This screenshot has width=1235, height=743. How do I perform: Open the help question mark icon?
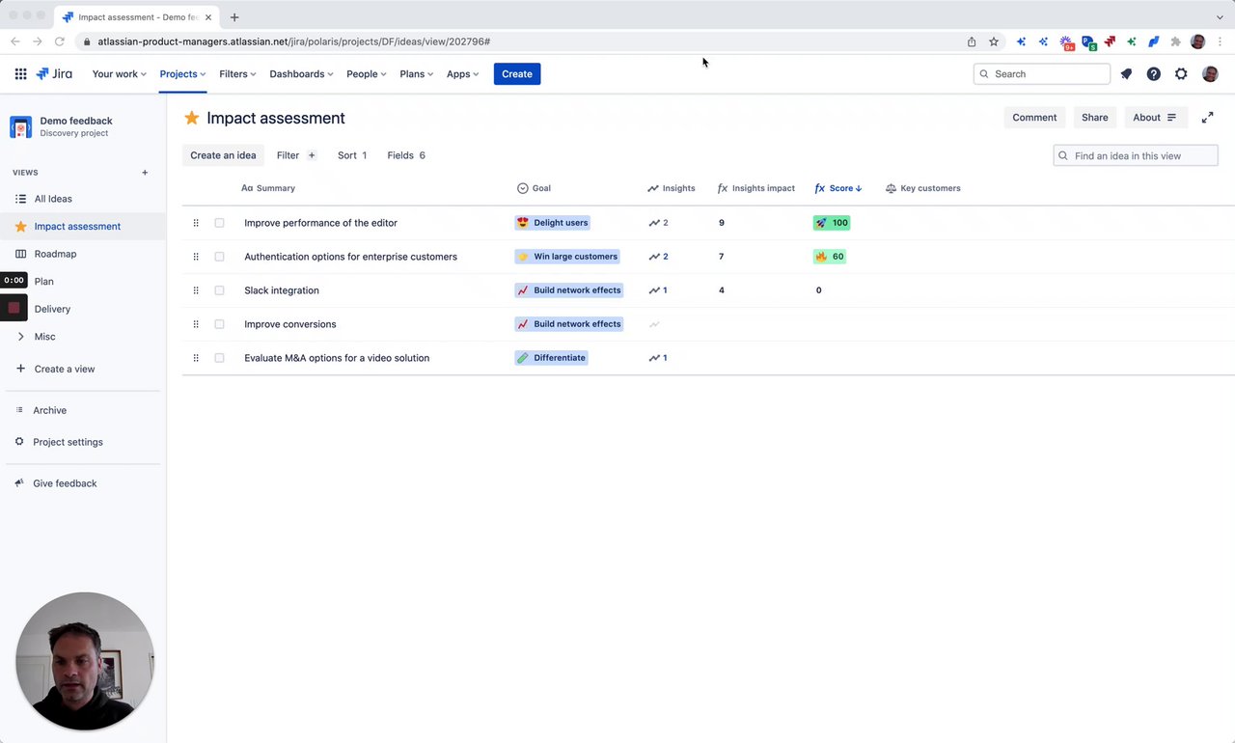coord(1153,74)
